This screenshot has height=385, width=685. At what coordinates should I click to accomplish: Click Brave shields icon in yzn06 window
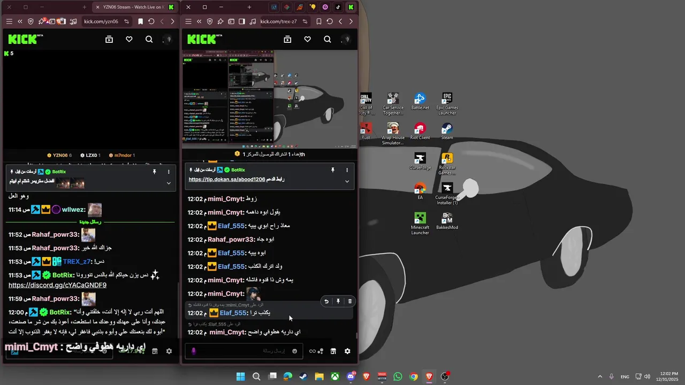[x=31, y=21]
